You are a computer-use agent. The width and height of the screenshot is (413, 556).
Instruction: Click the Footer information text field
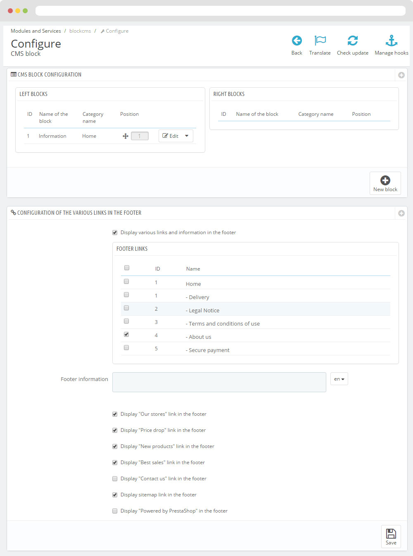(219, 382)
